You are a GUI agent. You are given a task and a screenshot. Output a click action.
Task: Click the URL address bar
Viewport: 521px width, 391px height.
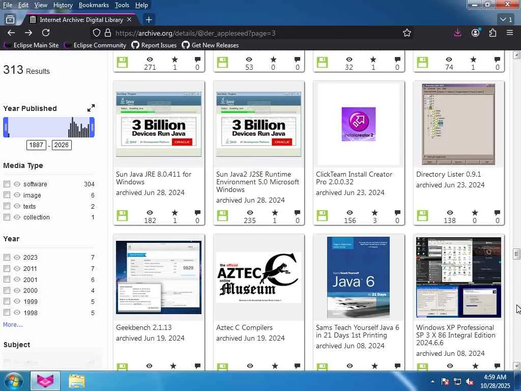pyautogui.click(x=252, y=33)
